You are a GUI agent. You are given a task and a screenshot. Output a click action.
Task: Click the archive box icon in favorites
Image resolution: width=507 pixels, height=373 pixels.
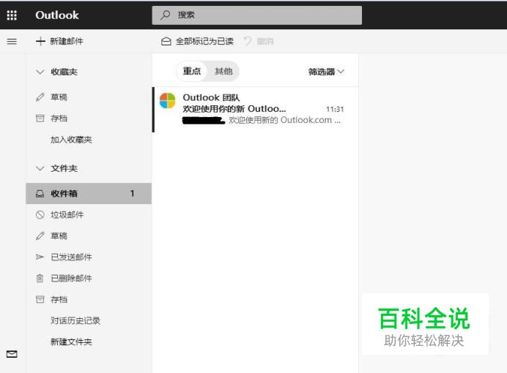40,118
